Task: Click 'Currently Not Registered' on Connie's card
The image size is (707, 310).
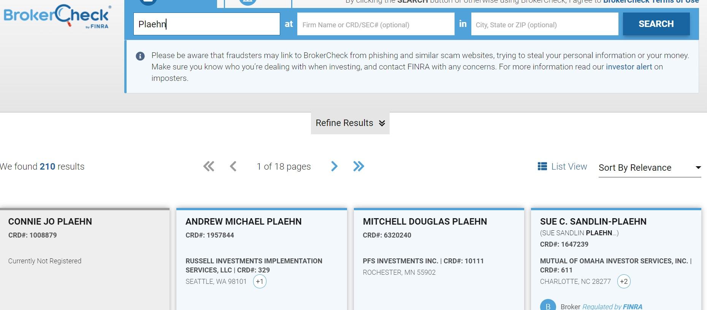Action: tap(45, 261)
